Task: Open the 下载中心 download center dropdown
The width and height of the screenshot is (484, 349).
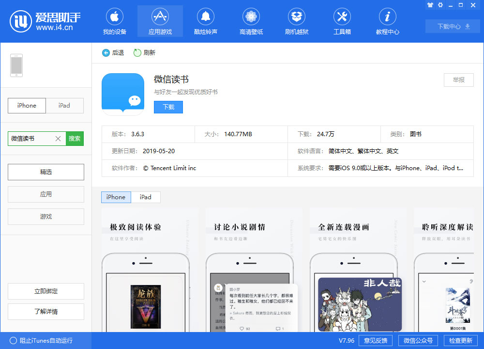Action: click(x=452, y=27)
